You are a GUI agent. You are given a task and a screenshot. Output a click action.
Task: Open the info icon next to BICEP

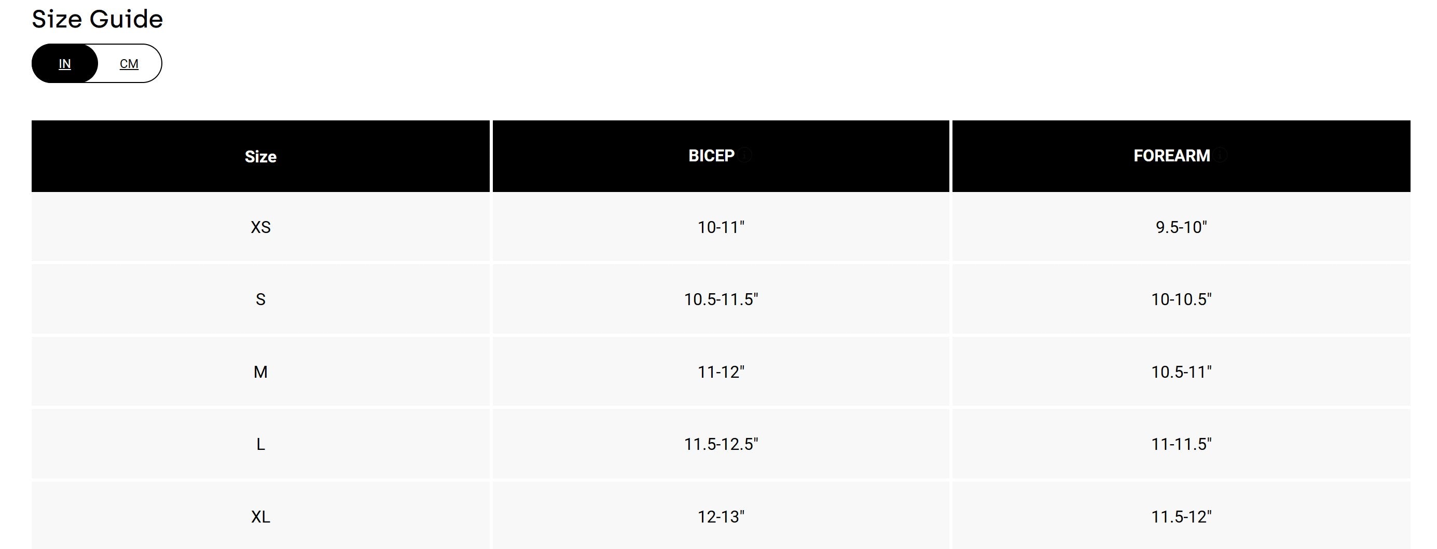click(x=745, y=155)
